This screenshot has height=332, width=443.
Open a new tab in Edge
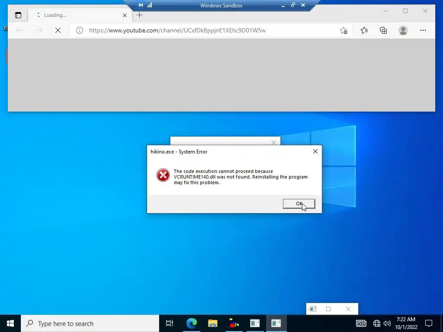tap(139, 15)
